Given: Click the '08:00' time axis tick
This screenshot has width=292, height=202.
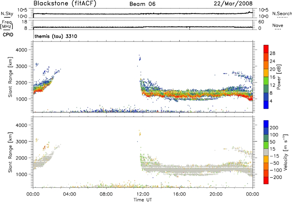Looking at the screenshot, I should tap(106, 194).
